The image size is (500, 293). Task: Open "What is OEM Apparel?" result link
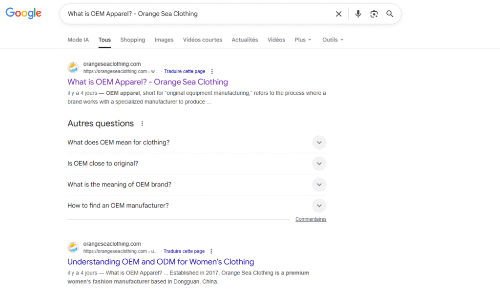147,82
